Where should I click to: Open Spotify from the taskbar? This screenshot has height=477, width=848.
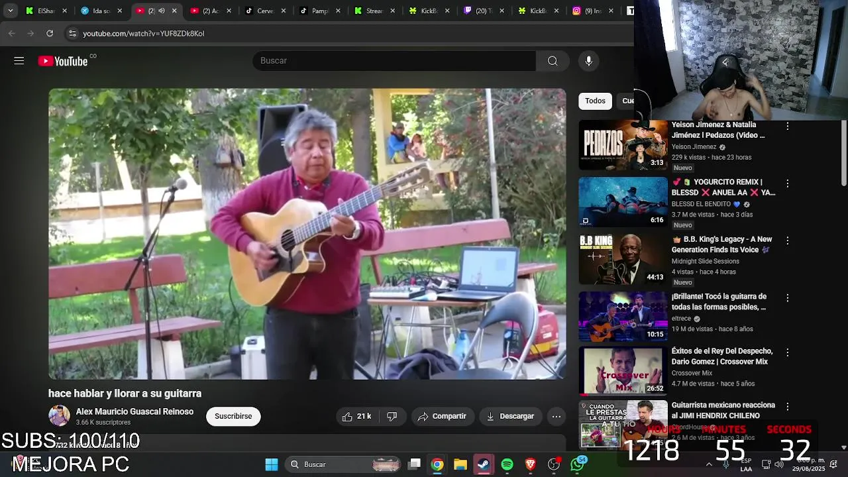[x=507, y=464]
